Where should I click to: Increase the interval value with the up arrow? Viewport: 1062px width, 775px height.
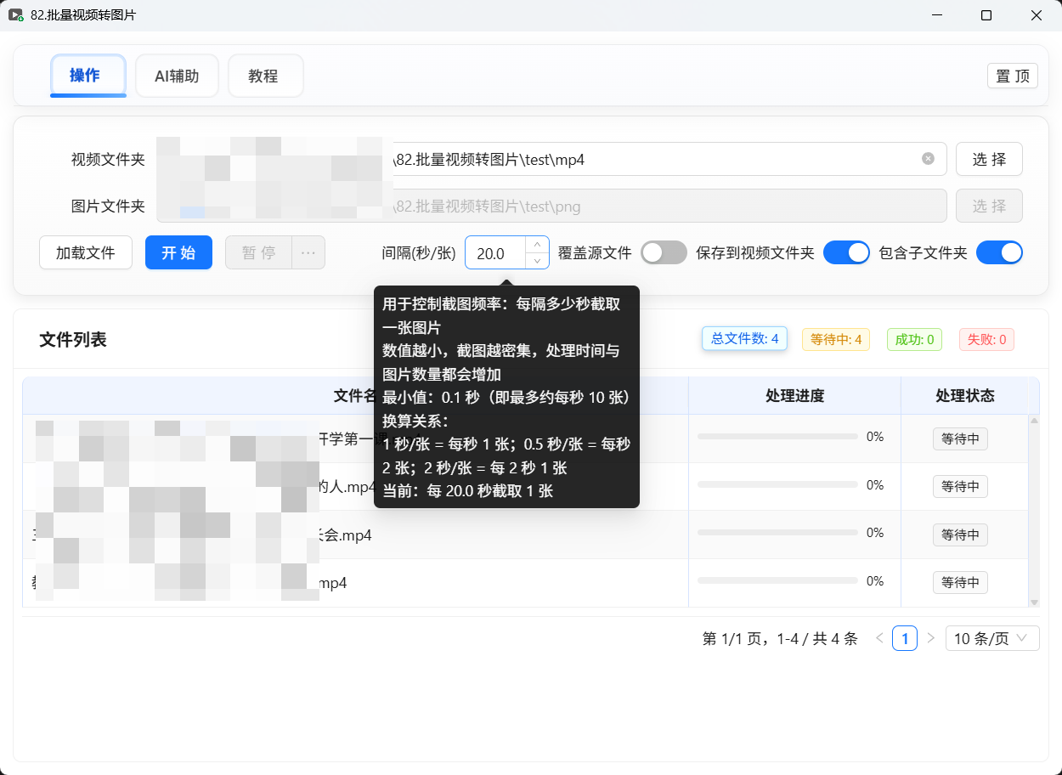(537, 246)
